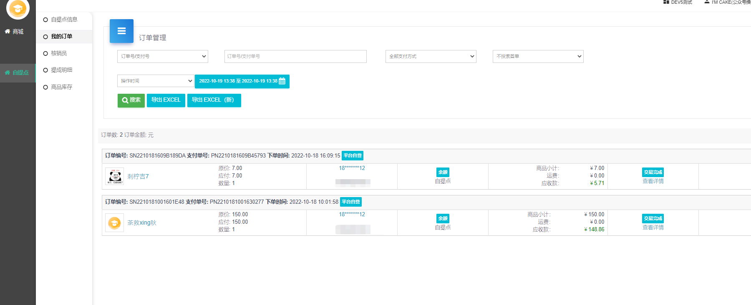This screenshot has height=305, width=751.
Task: Open 查看详情 for the 刺柠吉7 order
Action: [653, 181]
